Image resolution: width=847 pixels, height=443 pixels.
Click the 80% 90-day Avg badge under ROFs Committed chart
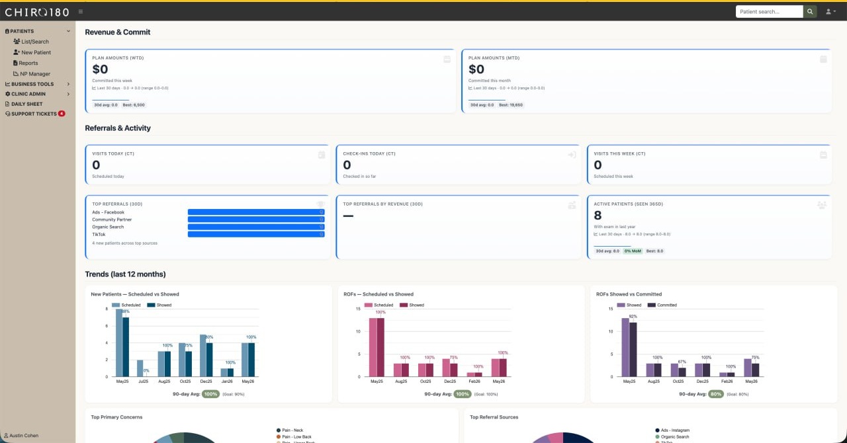click(x=715, y=393)
